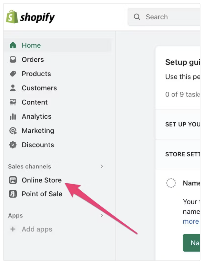This screenshot has height=264, width=204.
Task: Click the Search input field
Action: 164,17
